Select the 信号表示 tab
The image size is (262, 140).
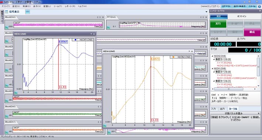point(14,12)
